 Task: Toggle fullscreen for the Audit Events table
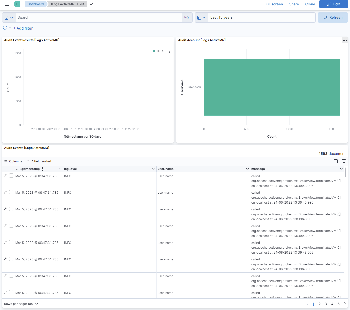point(344,161)
